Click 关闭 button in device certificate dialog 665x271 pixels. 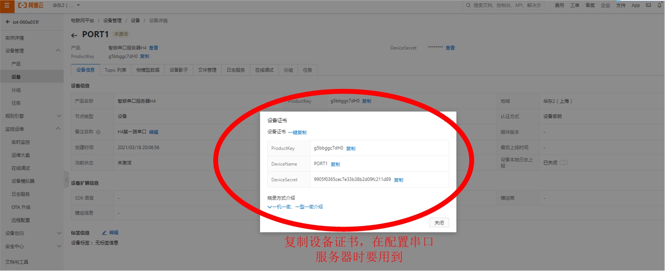439,223
